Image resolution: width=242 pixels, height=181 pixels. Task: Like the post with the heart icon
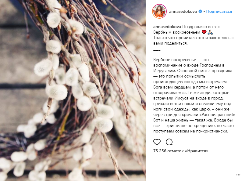click(157, 142)
